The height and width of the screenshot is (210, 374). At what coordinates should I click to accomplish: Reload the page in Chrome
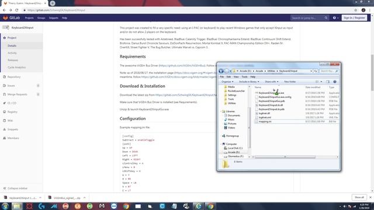(x=17, y=10)
